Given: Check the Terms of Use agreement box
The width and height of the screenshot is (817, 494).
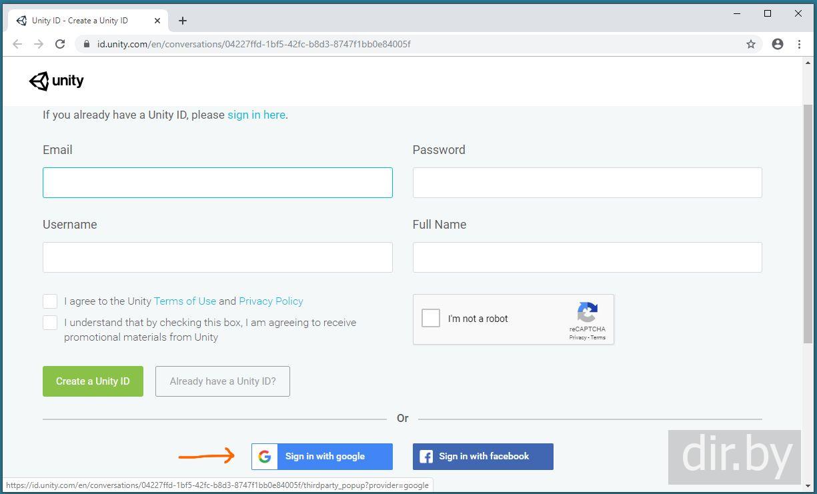Looking at the screenshot, I should click(x=50, y=301).
